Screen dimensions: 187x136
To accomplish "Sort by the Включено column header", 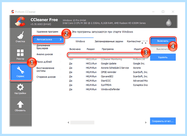I will pos(75,49).
